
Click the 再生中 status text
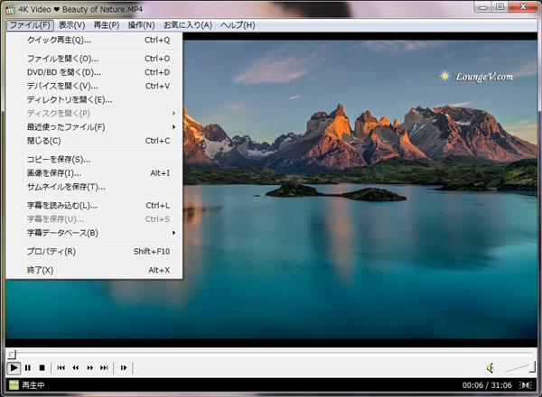(x=33, y=385)
